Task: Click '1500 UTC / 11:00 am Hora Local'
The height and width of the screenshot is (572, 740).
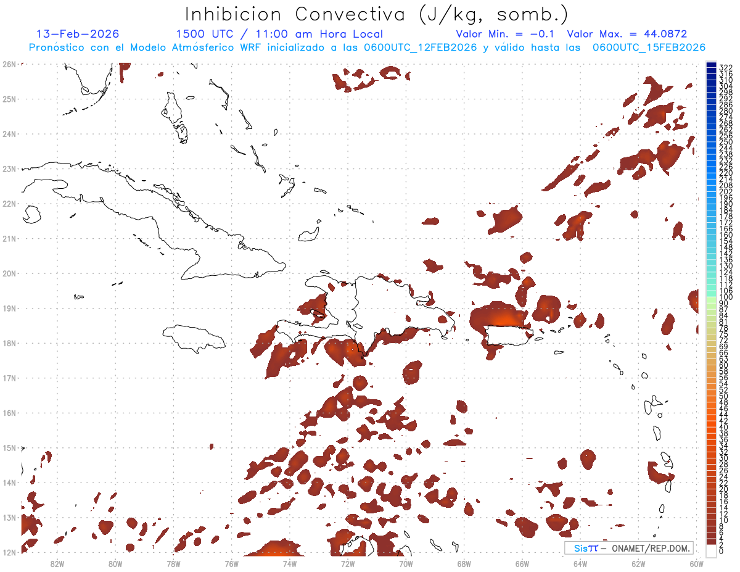Action: point(279,34)
